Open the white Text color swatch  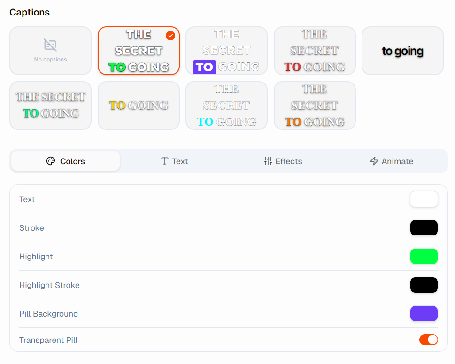point(424,199)
